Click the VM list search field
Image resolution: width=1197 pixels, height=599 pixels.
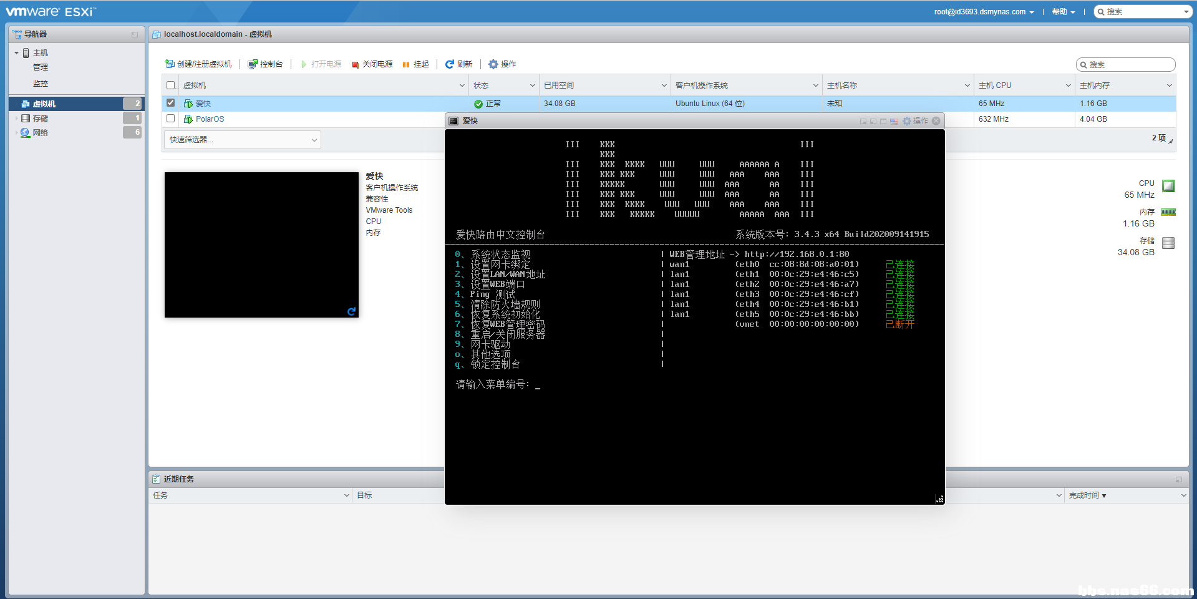click(1126, 65)
